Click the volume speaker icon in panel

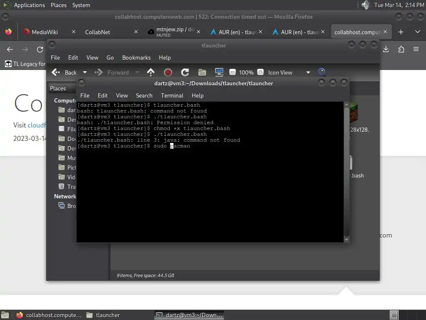pyautogui.click(x=366, y=5)
